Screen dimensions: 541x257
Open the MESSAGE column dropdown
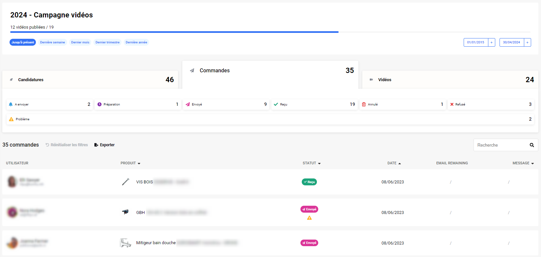click(x=523, y=163)
